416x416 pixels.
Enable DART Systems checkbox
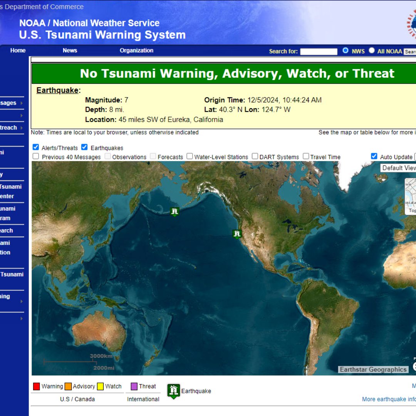[x=255, y=156]
